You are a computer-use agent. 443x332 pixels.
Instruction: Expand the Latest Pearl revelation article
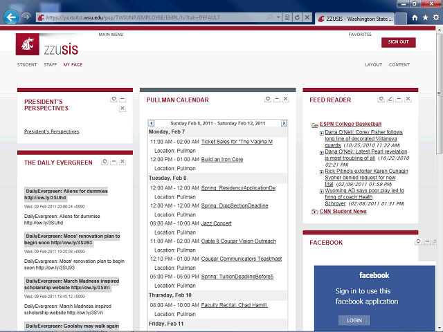321,153
